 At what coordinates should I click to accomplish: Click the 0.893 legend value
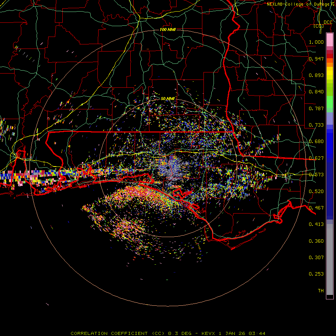click(316, 75)
